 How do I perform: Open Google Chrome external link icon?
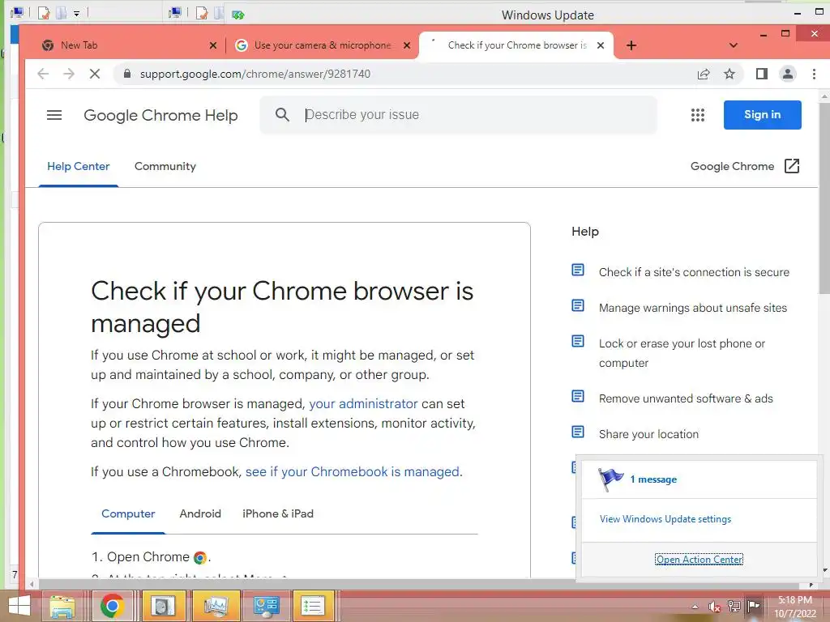coord(792,166)
